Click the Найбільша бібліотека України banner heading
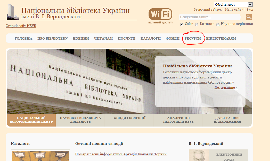This screenshot has width=270, height=161. (x=197, y=66)
